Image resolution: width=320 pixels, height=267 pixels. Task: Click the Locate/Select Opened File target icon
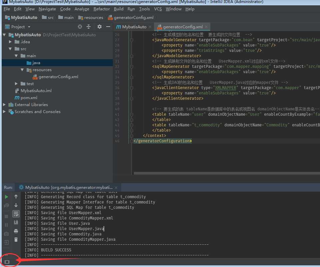80,27
